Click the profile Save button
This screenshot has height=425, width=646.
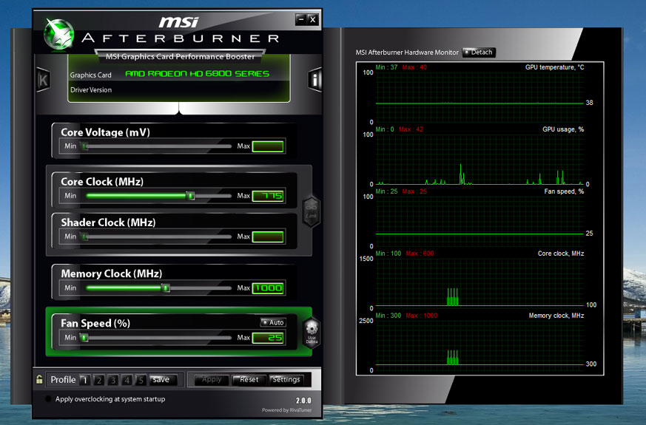[x=163, y=380]
